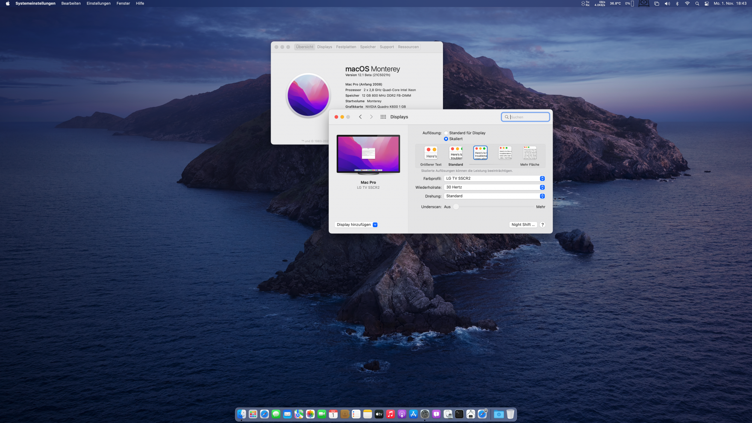Click date and time in menu bar
Screen dimensions: 752x423
click(x=730, y=3)
